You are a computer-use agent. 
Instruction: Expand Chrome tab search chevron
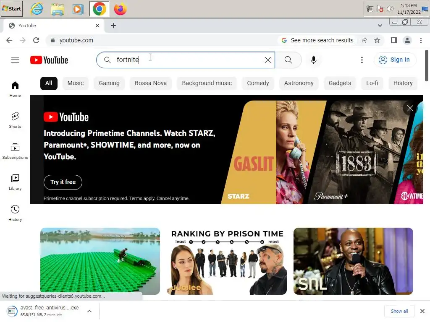click(x=380, y=26)
